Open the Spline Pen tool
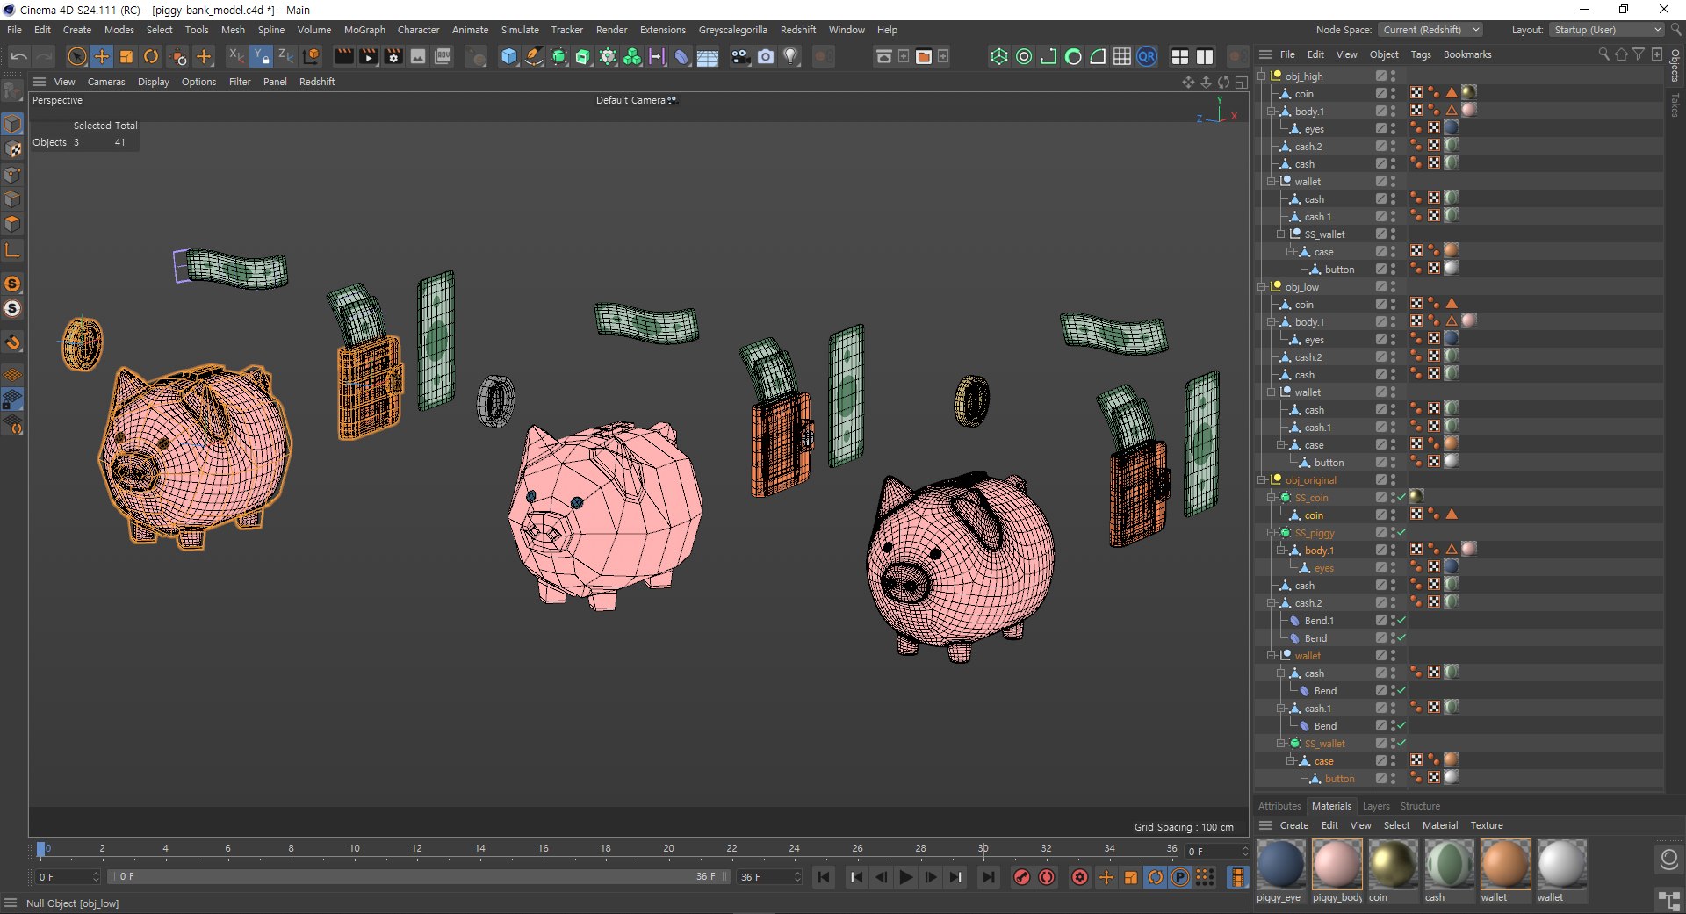The image size is (1686, 914). [x=534, y=57]
